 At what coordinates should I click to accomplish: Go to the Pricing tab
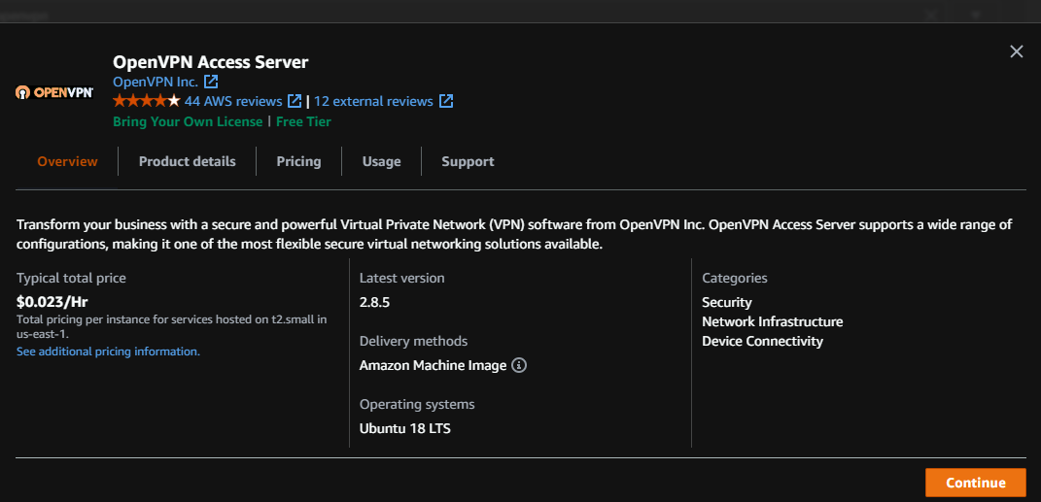click(x=298, y=161)
